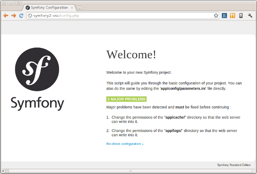Reload the page with refresh icon
Image resolution: width=257 pixels, height=174 pixels.
21,15
